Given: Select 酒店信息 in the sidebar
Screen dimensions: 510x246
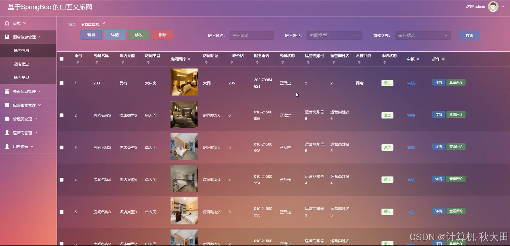Looking at the screenshot, I should pyautogui.click(x=28, y=50).
